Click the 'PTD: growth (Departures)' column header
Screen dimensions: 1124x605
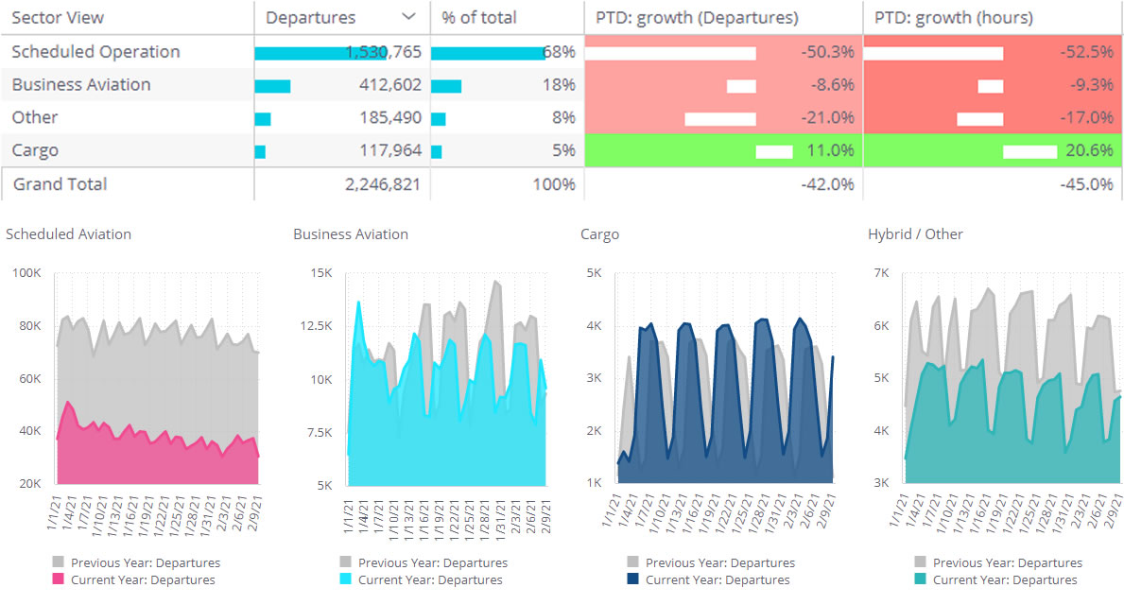pyautogui.click(x=696, y=18)
